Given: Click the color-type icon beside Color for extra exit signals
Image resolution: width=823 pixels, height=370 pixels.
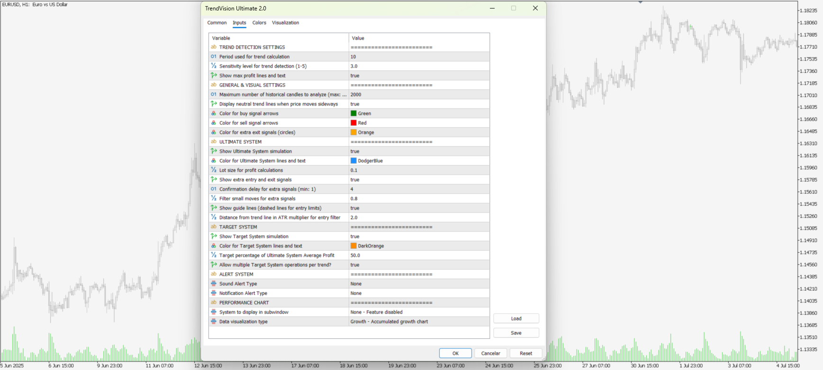Looking at the screenshot, I should pyautogui.click(x=214, y=132).
